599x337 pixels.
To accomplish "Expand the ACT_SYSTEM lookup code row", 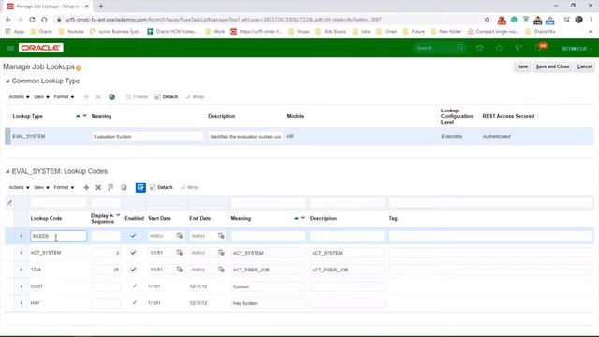I will point(22,253).
